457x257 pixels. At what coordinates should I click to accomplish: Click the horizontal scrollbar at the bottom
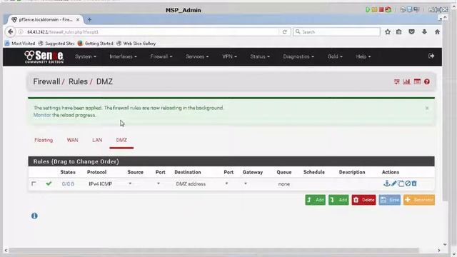(x=214, y=251)
